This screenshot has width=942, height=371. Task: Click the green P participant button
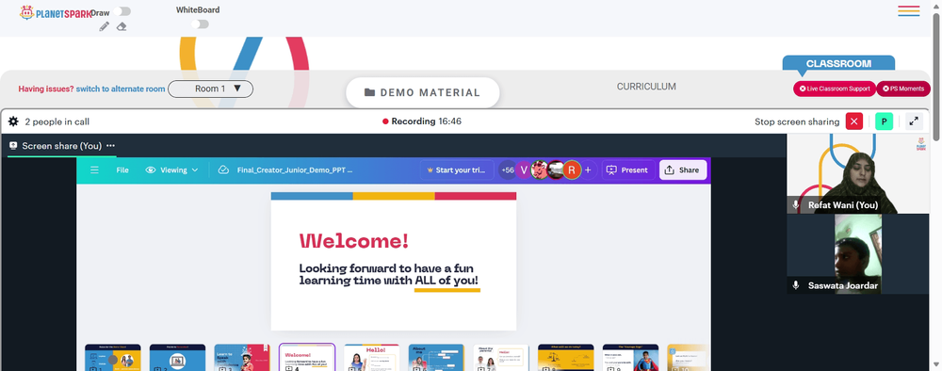(884, 121)
